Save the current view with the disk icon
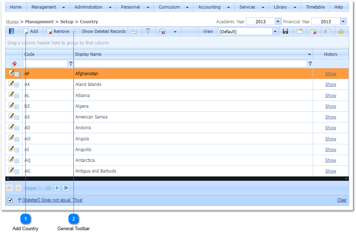This screenshot has height=237, width=356. [285, 32]
